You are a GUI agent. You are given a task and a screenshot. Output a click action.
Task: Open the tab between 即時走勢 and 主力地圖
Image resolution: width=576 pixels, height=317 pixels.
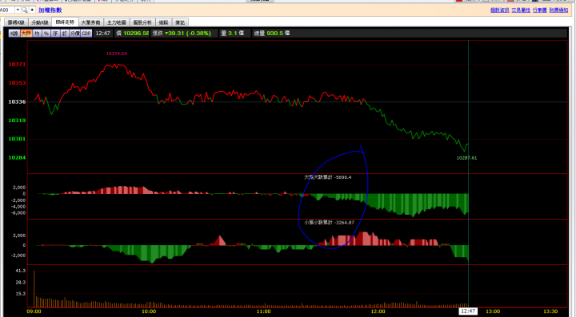tap(90, 22)
